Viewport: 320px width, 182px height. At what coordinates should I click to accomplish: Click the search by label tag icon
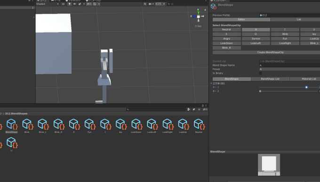pos(194,109)
